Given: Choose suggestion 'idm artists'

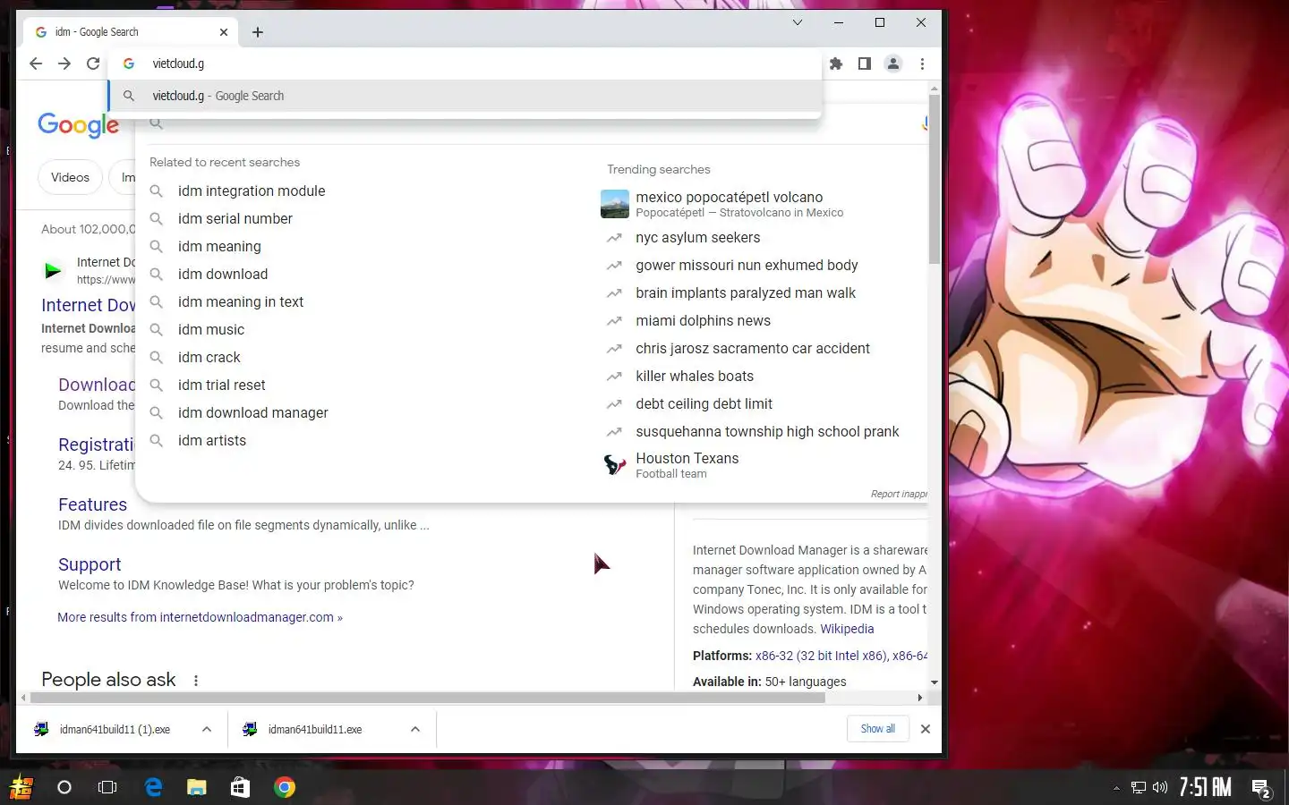Looking at the screenshot, I should [212, 440].
